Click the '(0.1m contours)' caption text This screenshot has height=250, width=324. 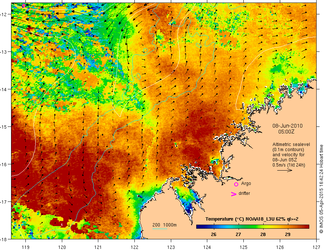288,150
